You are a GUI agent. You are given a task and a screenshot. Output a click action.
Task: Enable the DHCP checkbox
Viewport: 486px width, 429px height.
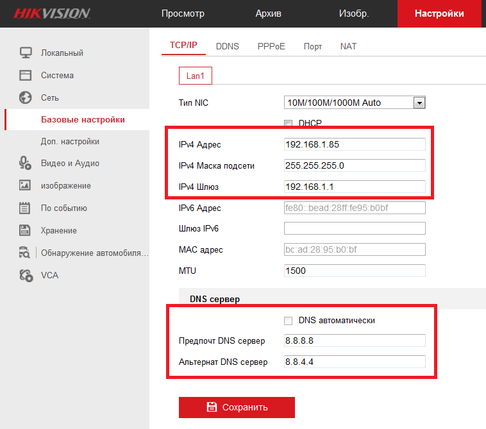(x=289, y=123)
